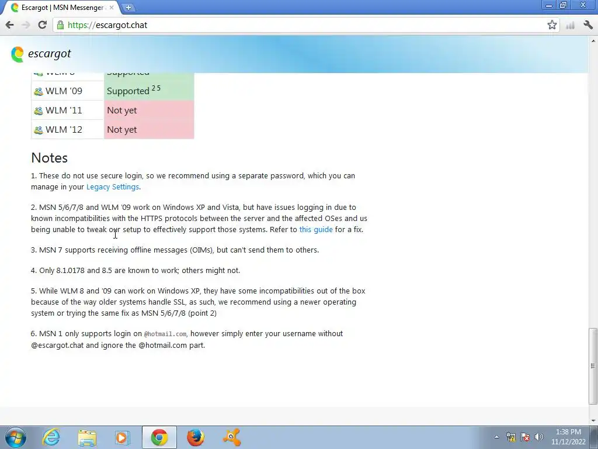
Task: Click scrollbar down arrow at bottom
Action: point(593,421)
